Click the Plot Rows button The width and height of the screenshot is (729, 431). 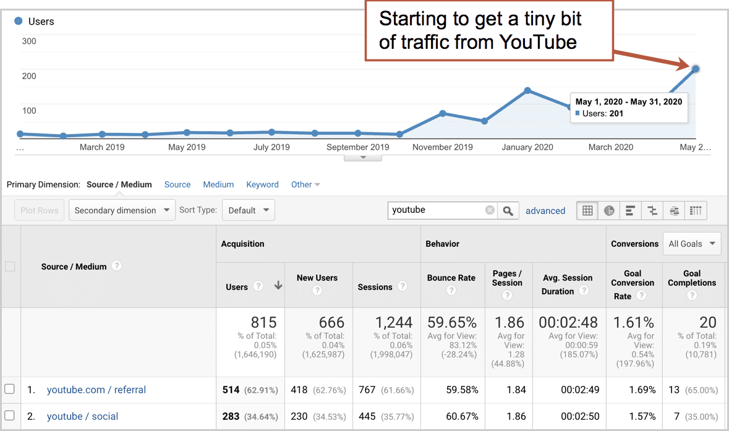[40, 210]
